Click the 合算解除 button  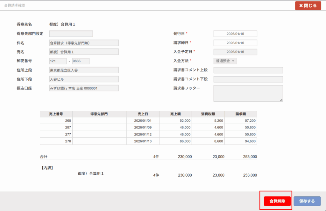[x=275, y=201]
